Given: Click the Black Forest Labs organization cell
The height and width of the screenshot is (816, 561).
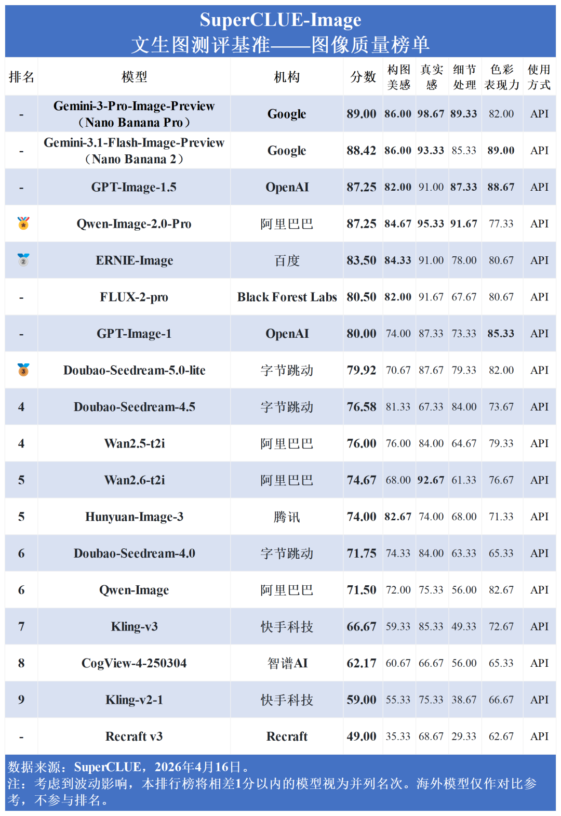Looking at the screenshot, I should (287, 297).
